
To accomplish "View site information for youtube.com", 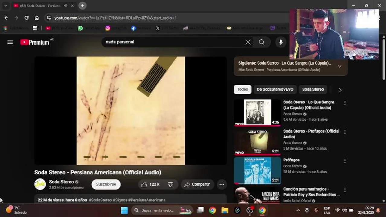I will [x=49, y=18].
